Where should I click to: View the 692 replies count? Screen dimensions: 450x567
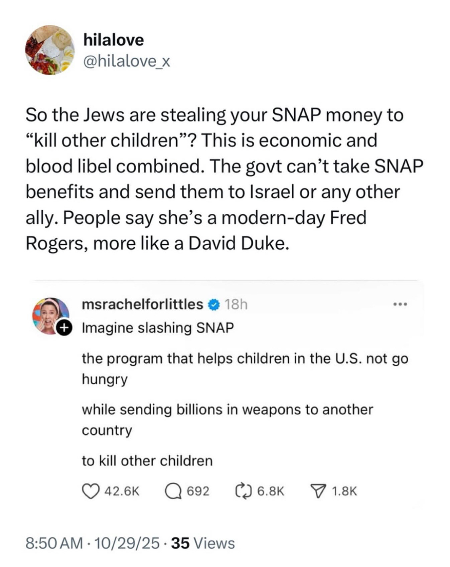pyautogui.click(x=198, y=491)
